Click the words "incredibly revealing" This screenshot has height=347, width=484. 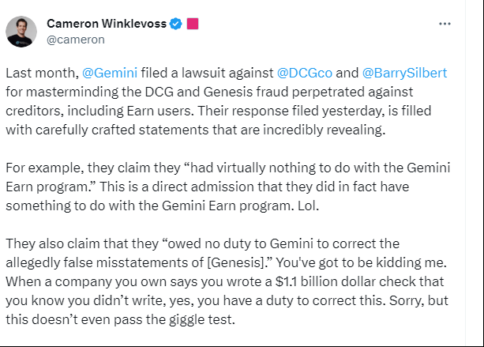pyautogui.click(x=324, y=130)
